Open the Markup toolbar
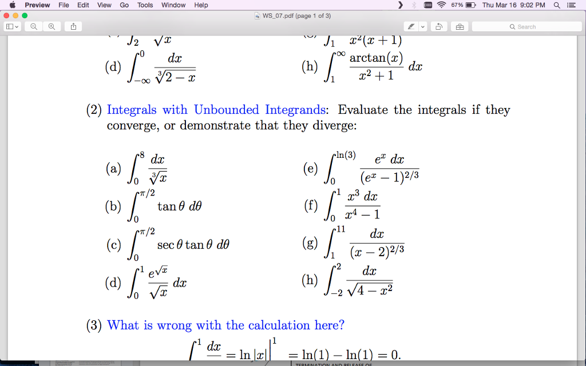 pyautogui.click(x=460, y=26)
